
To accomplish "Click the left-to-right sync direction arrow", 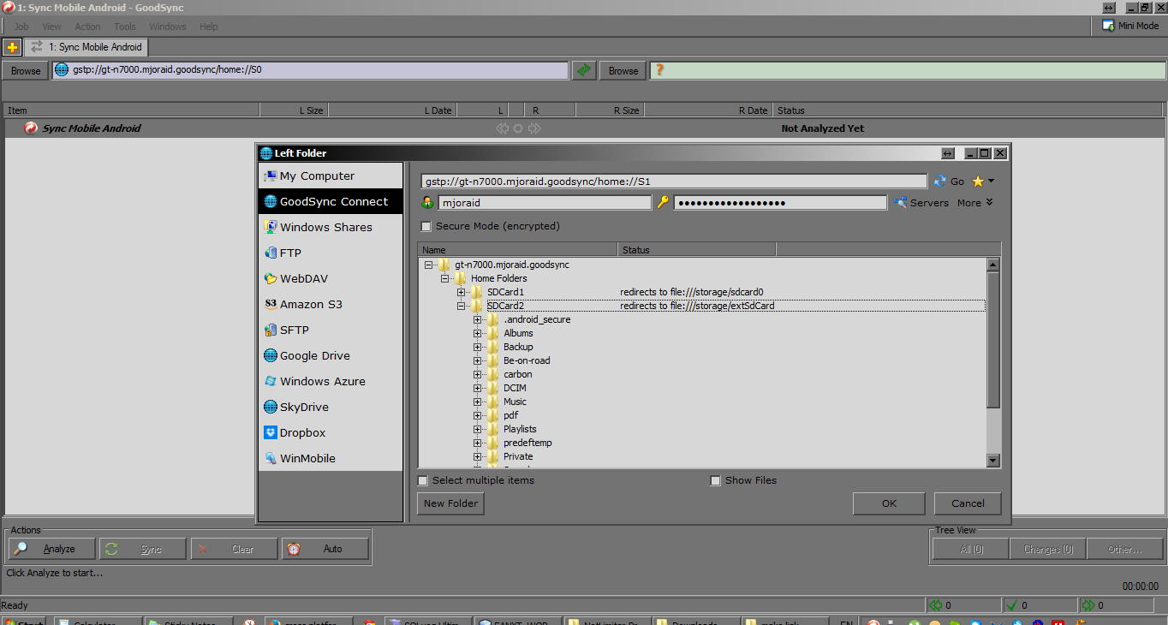I will coord(534,128).
